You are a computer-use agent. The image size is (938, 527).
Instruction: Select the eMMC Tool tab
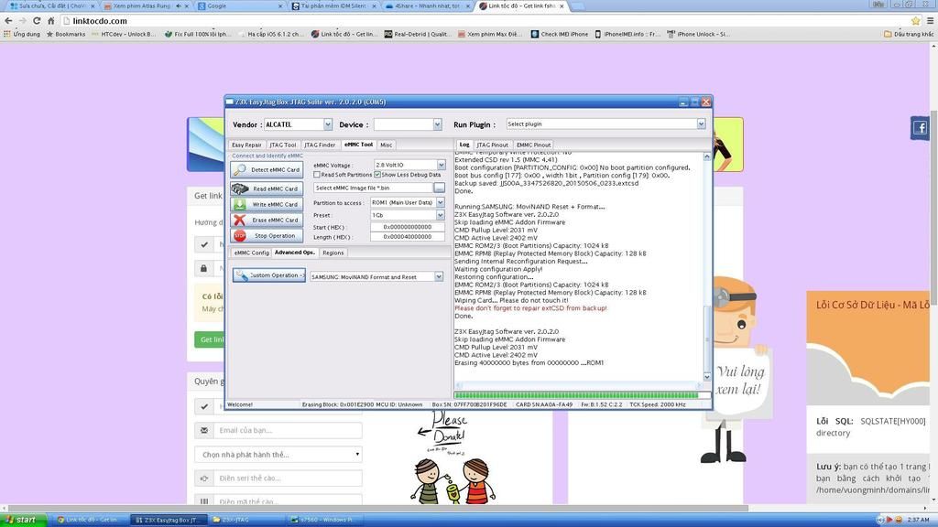click(358, 145)
